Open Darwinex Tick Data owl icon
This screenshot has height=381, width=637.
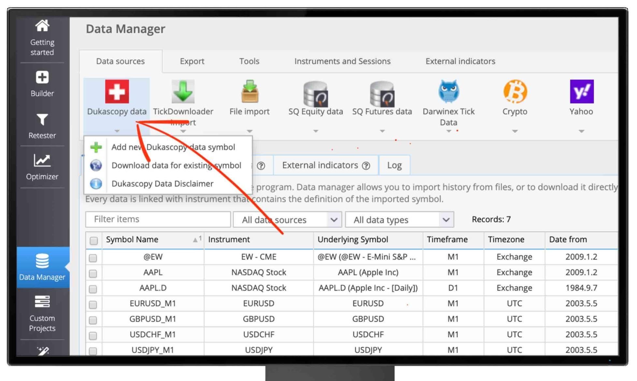point(448,91)
